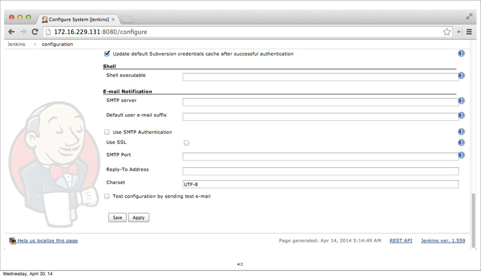Focus the SMTP server input field

coord(320,102)
